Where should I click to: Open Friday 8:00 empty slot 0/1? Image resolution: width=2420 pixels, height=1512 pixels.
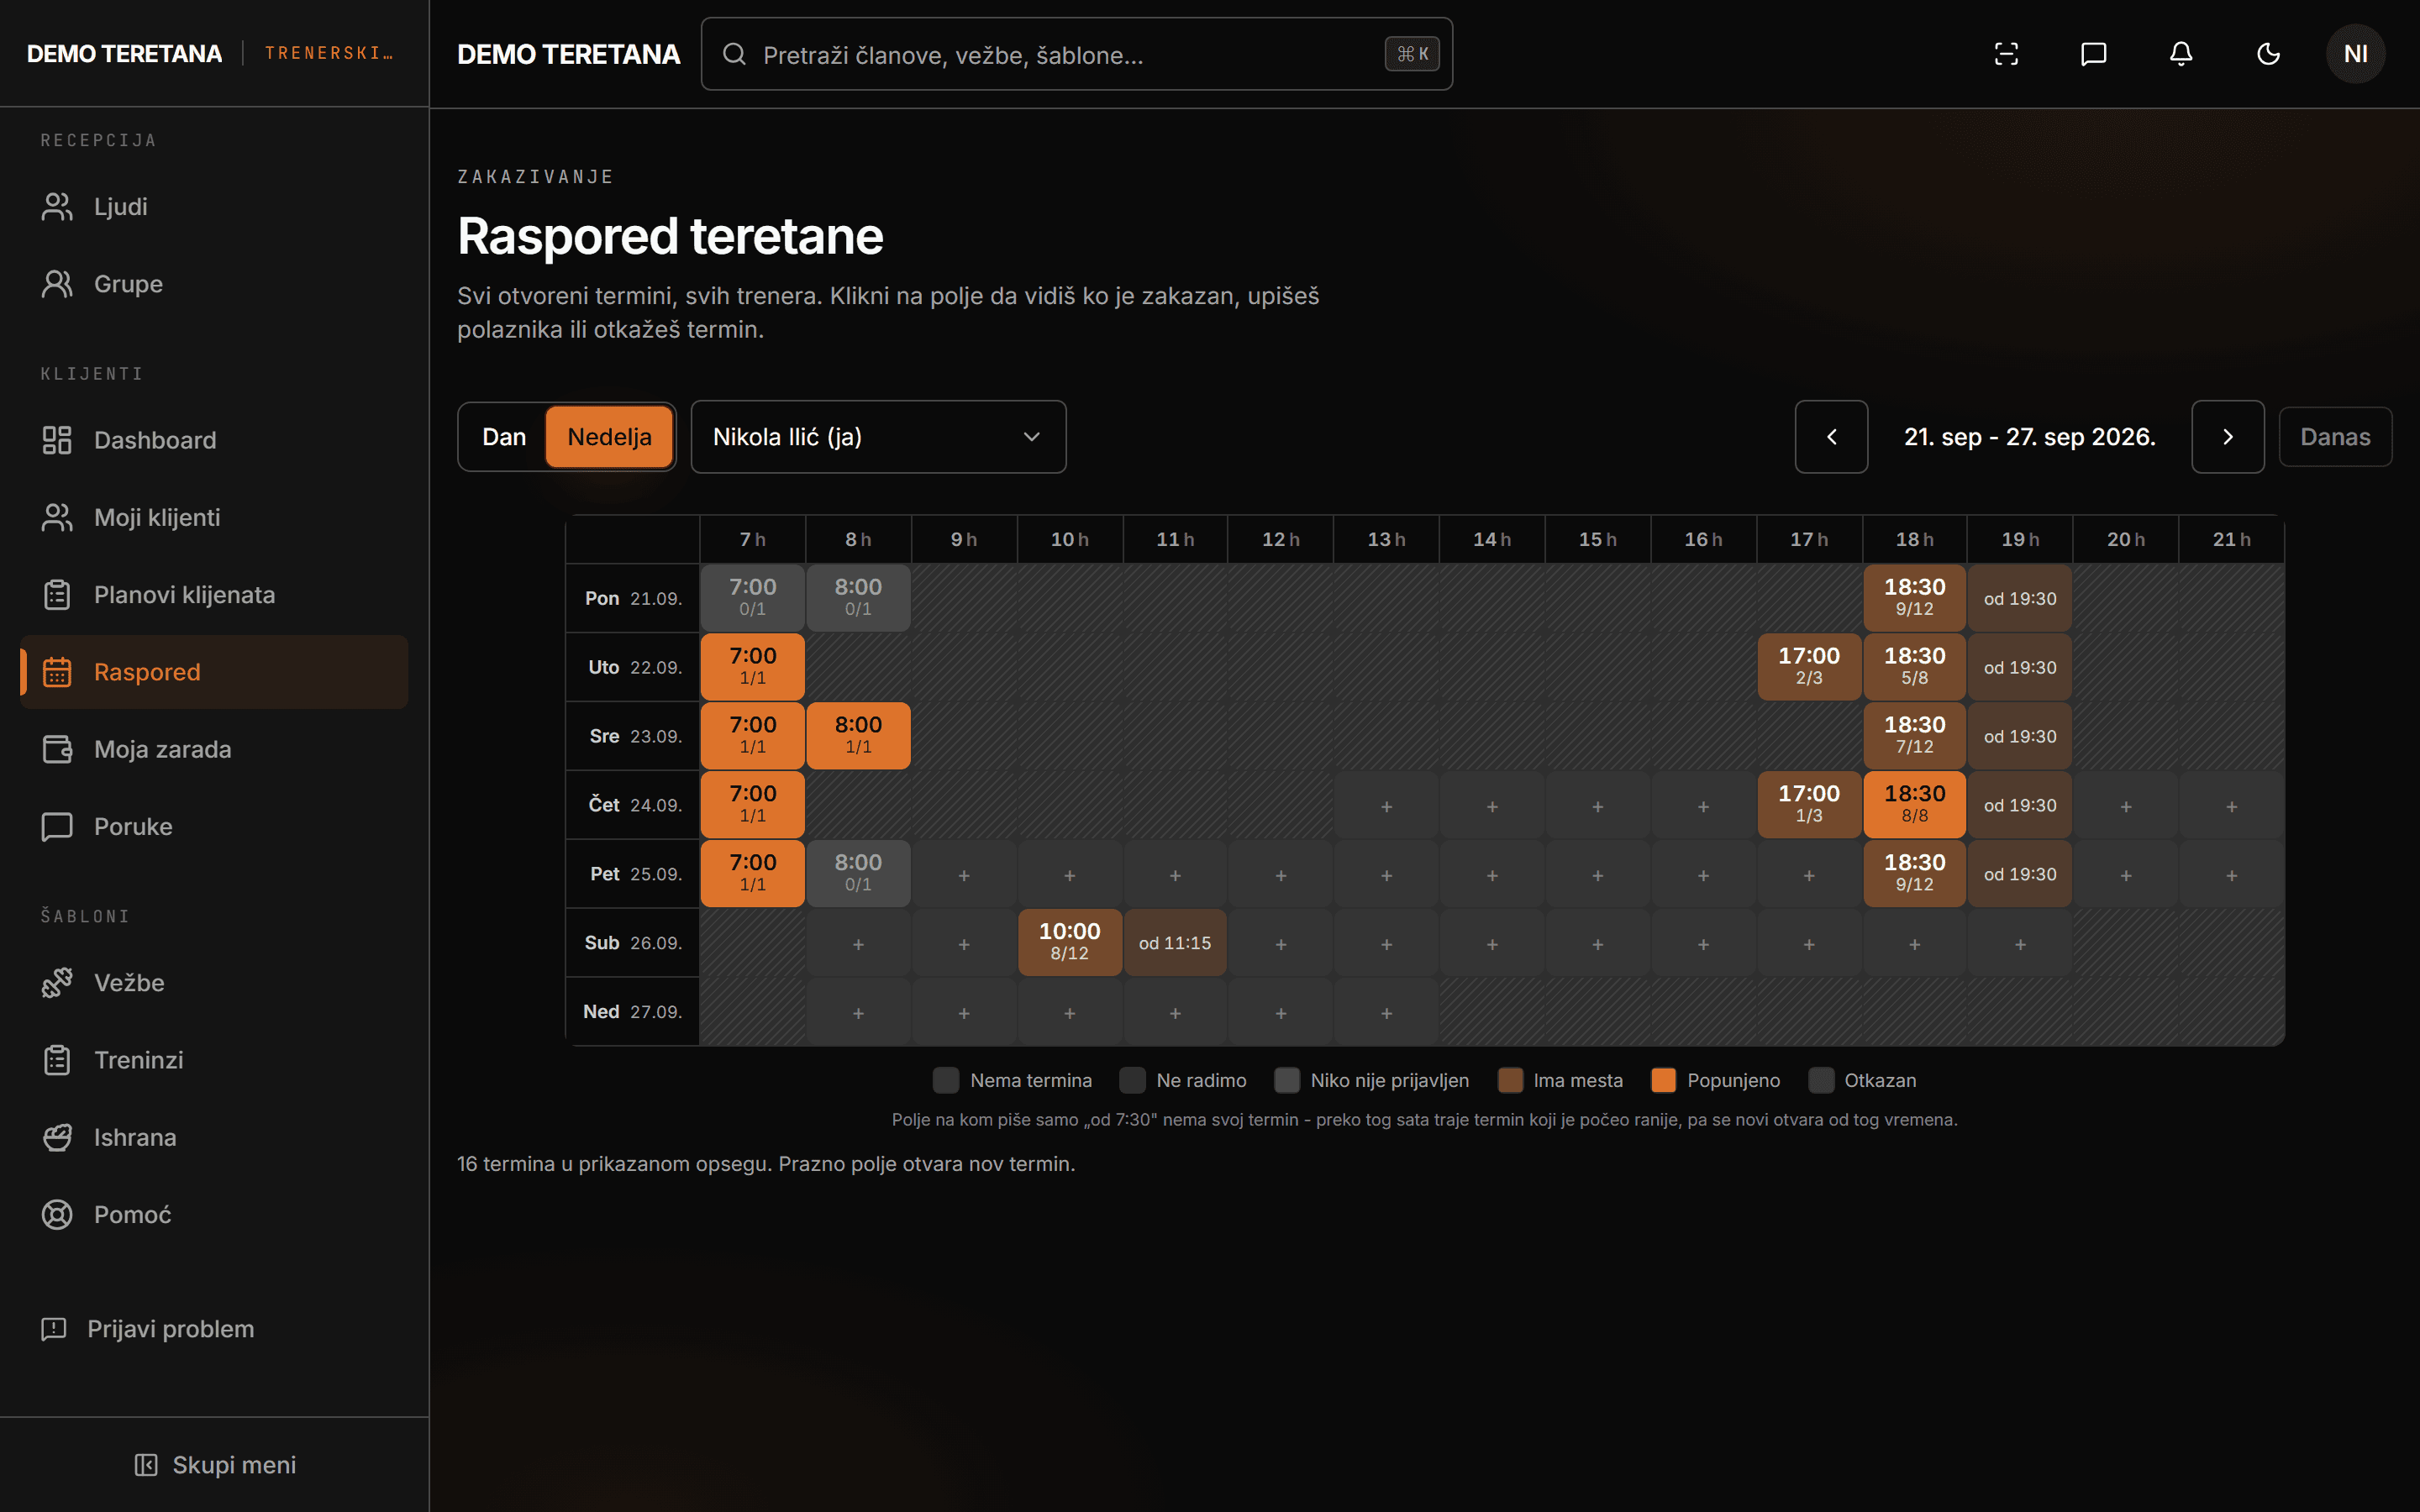point(858,872)
